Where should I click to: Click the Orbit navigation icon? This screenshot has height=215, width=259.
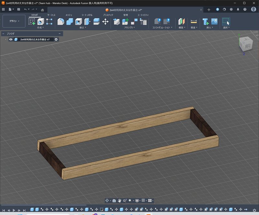107,201
